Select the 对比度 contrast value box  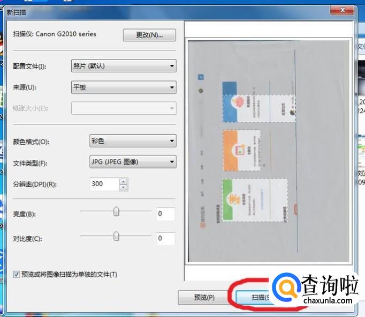(165, 238)
